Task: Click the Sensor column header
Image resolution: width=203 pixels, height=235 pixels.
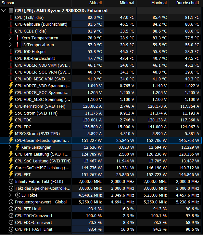Action: (36, 3)
